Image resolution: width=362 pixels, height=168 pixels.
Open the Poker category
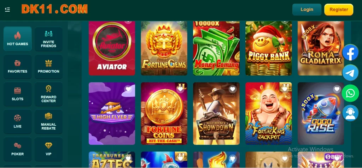pyautogui.click(x=18, y=149)
